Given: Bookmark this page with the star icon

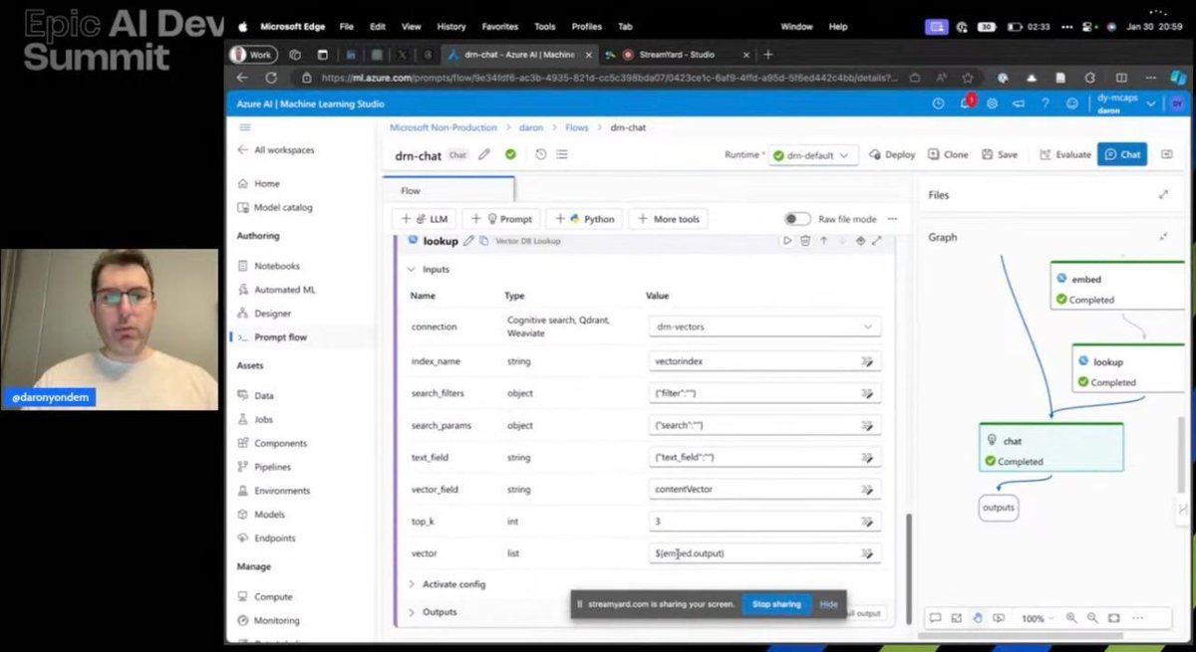Looking at the screenshot, I should click(968, 78).
